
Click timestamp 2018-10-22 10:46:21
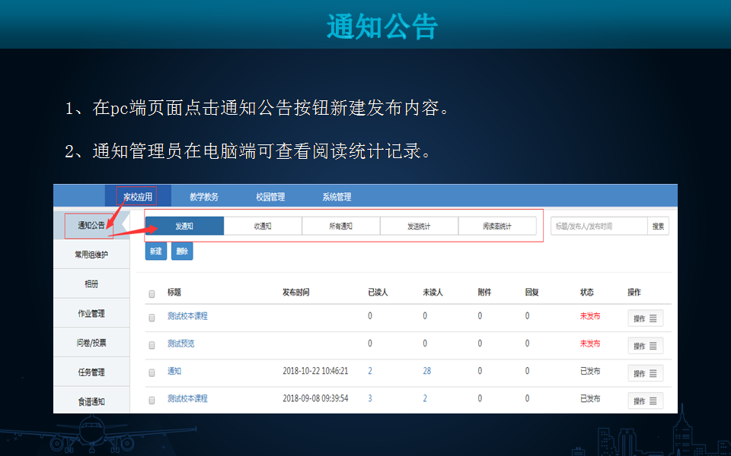click(315, 371)
